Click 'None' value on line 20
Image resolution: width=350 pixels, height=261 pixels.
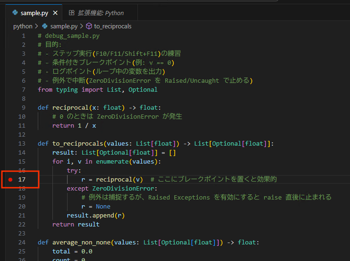pyautogui.click(x=103, y=207)
